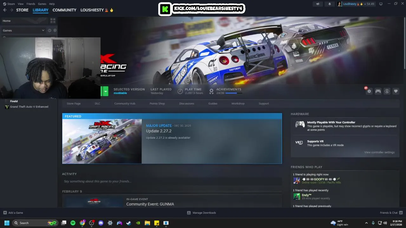Click the library page scrollbar

[x=405, y=43]
